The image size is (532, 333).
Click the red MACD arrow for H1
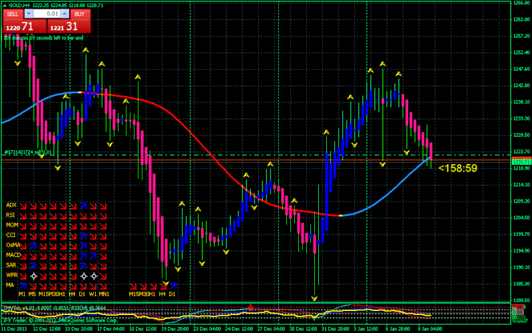[63, 256]
